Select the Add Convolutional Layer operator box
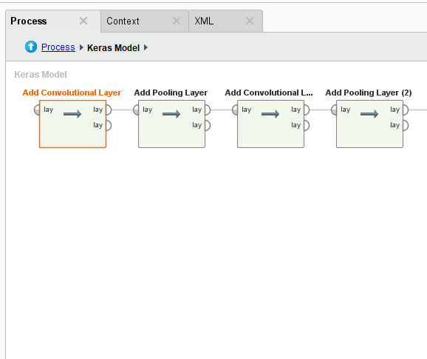This screenshot has width=427, height=359. [x=72, y=124]
